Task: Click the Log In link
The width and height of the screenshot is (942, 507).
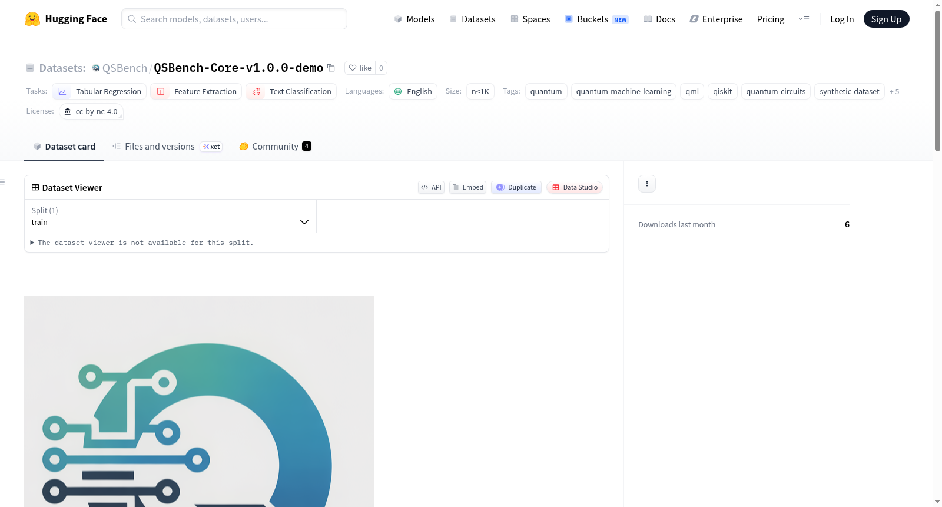Action: coord(842,19)
